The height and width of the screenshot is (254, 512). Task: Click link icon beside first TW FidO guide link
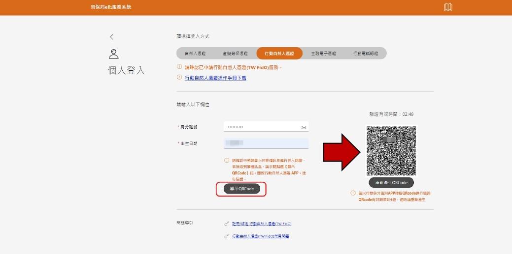coord(227,224)
